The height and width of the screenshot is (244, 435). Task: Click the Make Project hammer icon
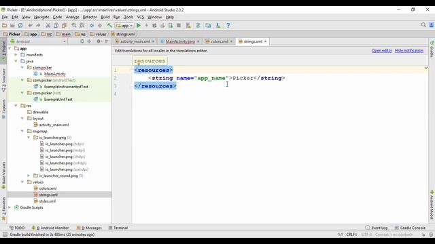tap(109, 26)
